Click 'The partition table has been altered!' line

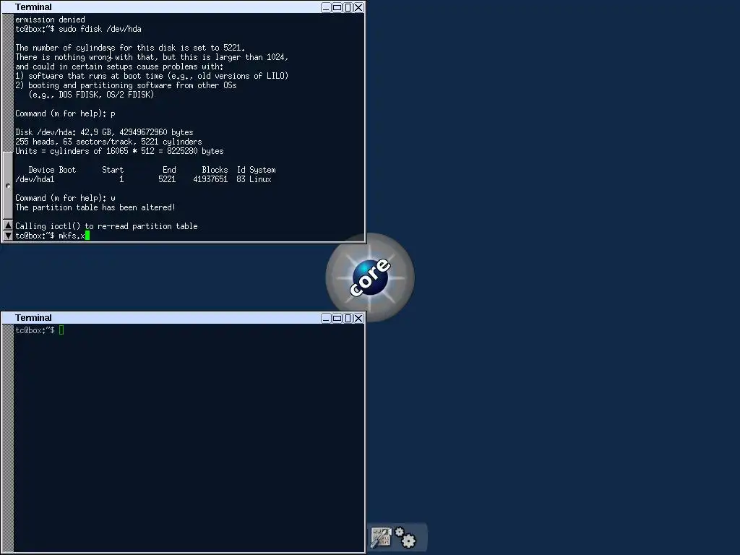tap(95, 207)
